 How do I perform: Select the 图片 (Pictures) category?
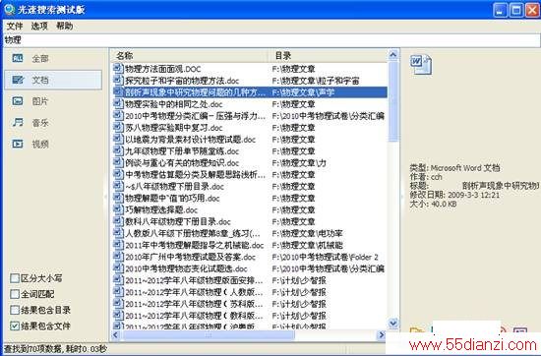(53, 101)
